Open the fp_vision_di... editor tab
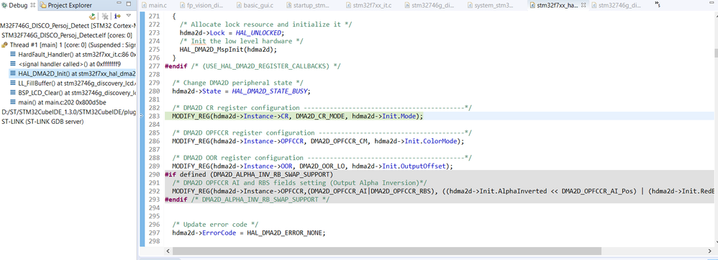718x260 pixels. (x=201, y=6)
